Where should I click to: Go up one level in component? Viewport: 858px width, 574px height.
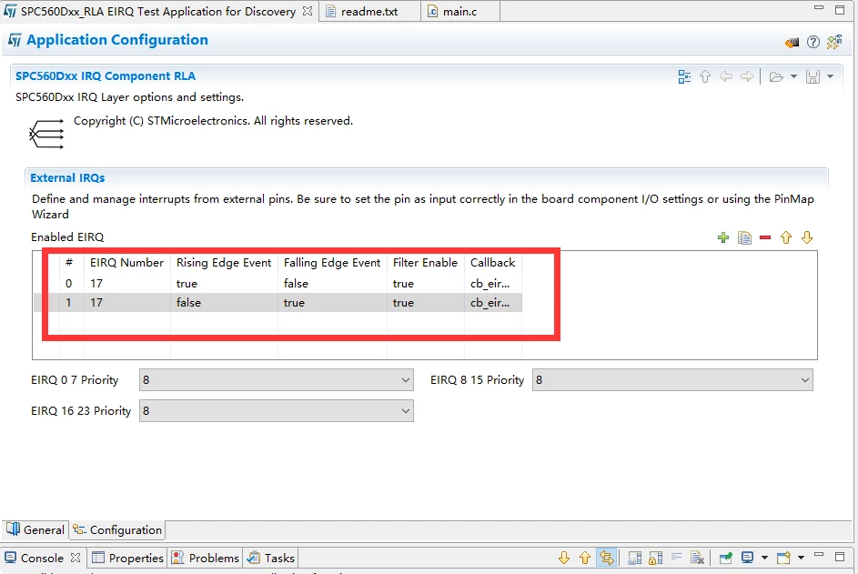[705, 76]
